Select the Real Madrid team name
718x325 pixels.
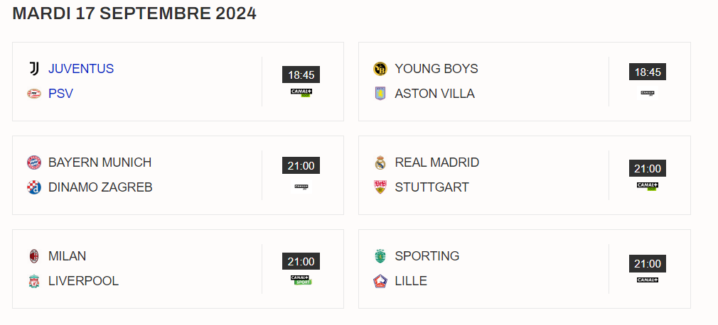[436, 162]
